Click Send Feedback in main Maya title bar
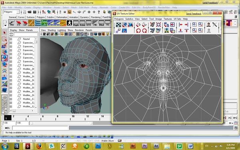Screen dimensions: 240x150 (210, 3)
